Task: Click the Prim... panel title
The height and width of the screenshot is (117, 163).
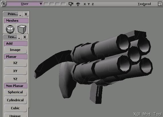Action: tap(13, 14)
